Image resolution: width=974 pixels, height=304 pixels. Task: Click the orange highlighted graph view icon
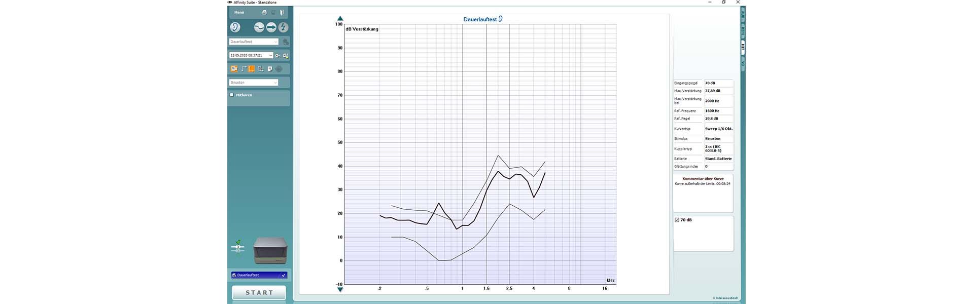click(251, 69)
